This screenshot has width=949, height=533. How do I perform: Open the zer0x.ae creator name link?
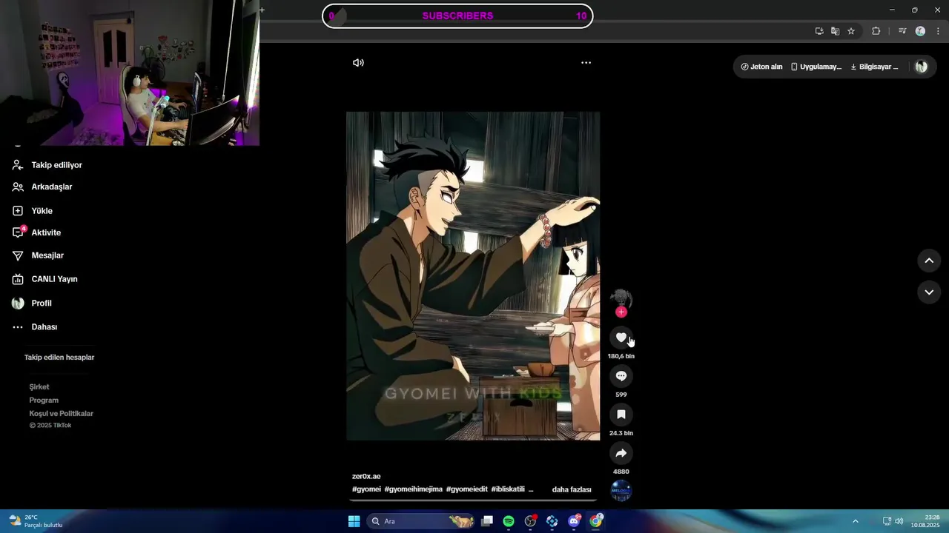tap(366, 476)
